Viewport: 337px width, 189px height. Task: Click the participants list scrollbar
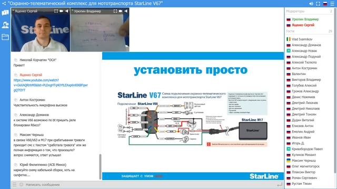click(x=335, y=90)
